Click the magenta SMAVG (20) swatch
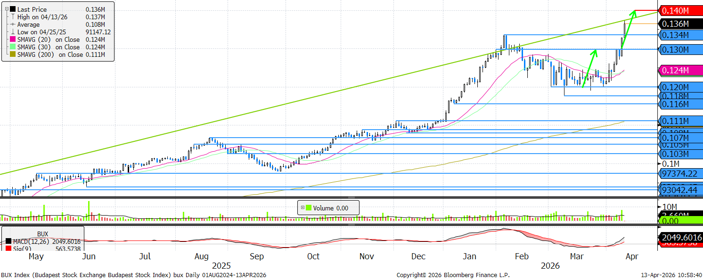 [x=13, y=40]
